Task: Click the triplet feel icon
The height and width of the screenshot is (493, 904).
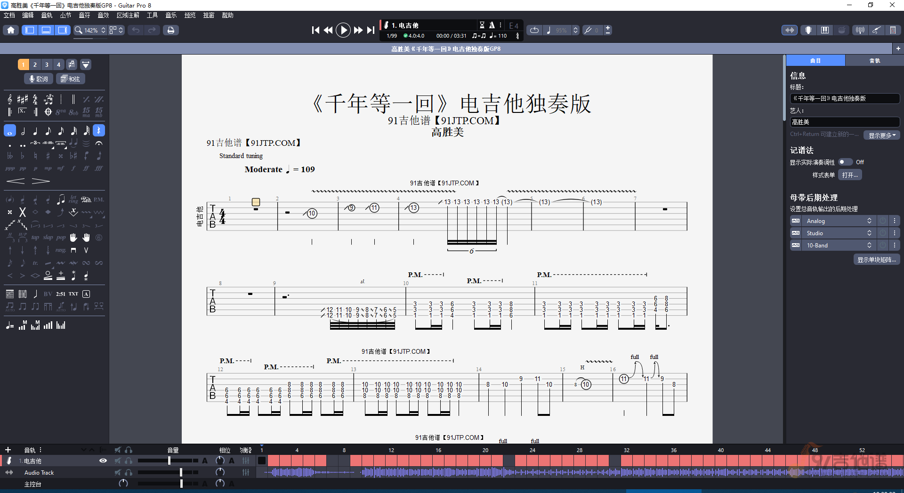Action: click(x=48, y=99)
